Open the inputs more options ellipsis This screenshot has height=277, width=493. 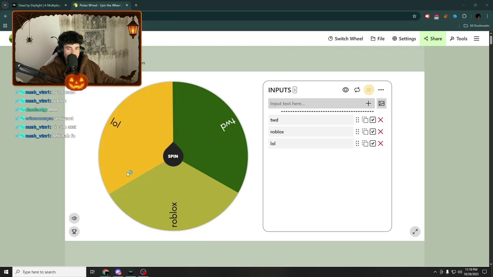[x=381, y=90]
